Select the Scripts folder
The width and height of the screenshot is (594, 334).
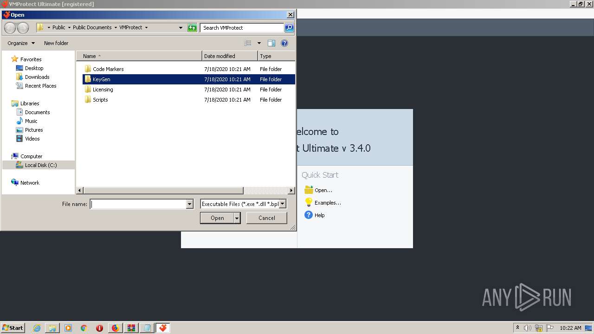pyautogui.click(x=188, y=100)
